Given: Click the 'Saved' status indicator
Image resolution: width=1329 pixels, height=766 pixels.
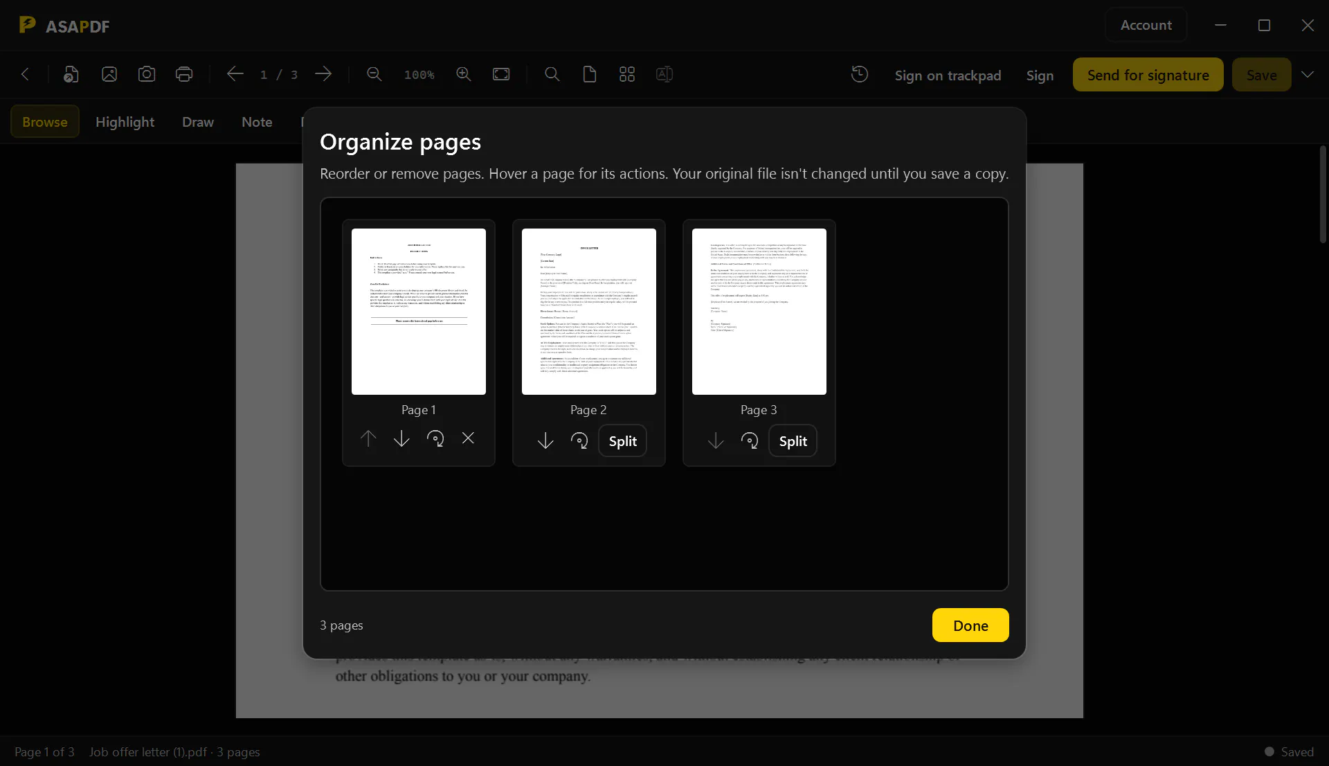Looking at the screenshot, I should pos(1290,752).
